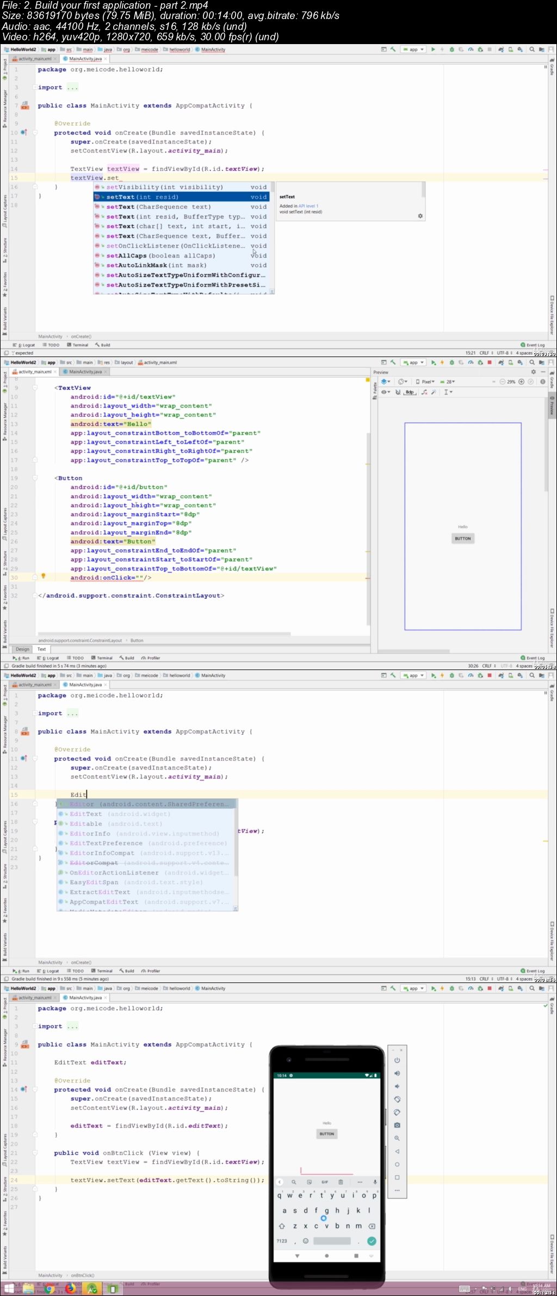Expand the collapsed import block in setText completion frame
The width and height of the screenshot is (557, 1296).
click(x=72, y=88)
